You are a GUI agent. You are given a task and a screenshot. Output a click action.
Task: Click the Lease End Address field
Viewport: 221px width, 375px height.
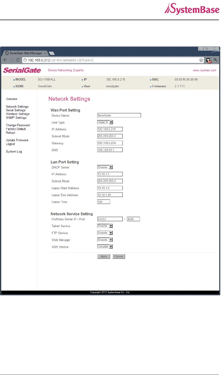110,195
